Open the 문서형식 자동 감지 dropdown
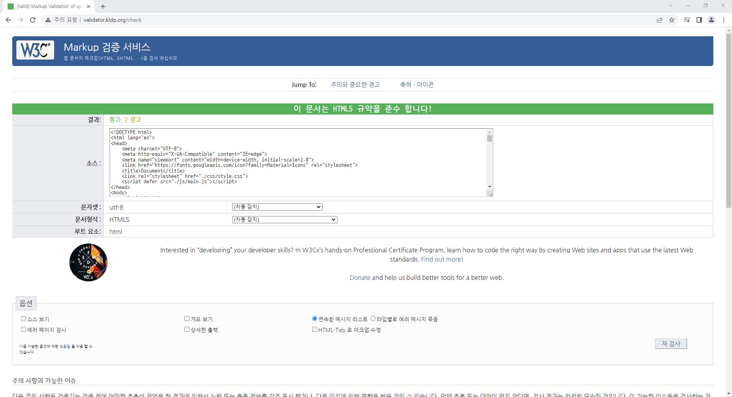Viewport: 732px width, 397px height. click(284, 219)
